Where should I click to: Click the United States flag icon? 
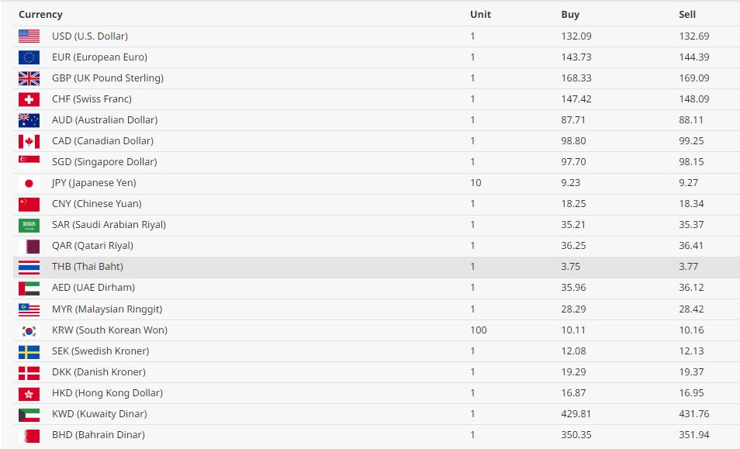29,36
